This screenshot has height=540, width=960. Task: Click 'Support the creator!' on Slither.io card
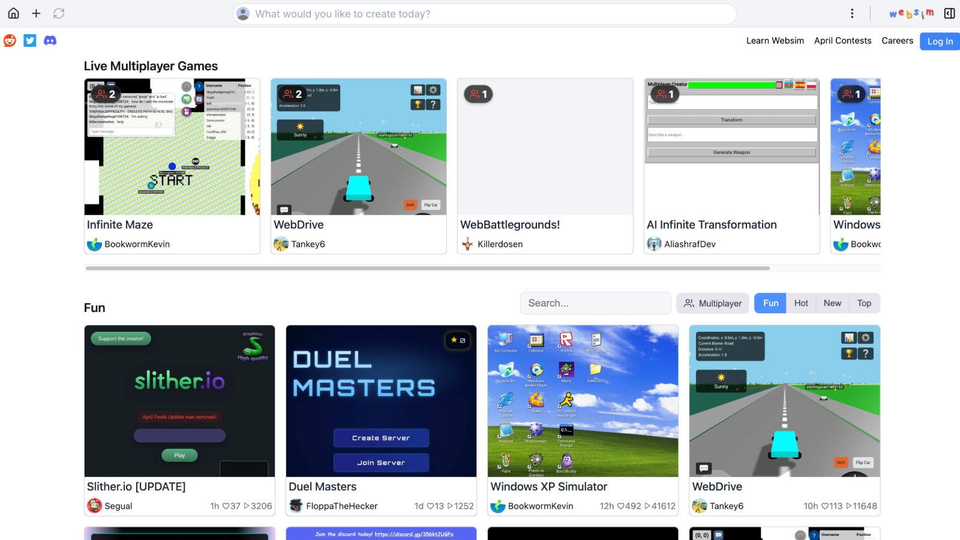(121, 338)
